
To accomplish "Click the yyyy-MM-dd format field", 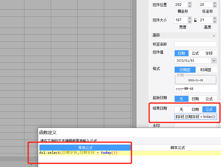I will point(196,88).
